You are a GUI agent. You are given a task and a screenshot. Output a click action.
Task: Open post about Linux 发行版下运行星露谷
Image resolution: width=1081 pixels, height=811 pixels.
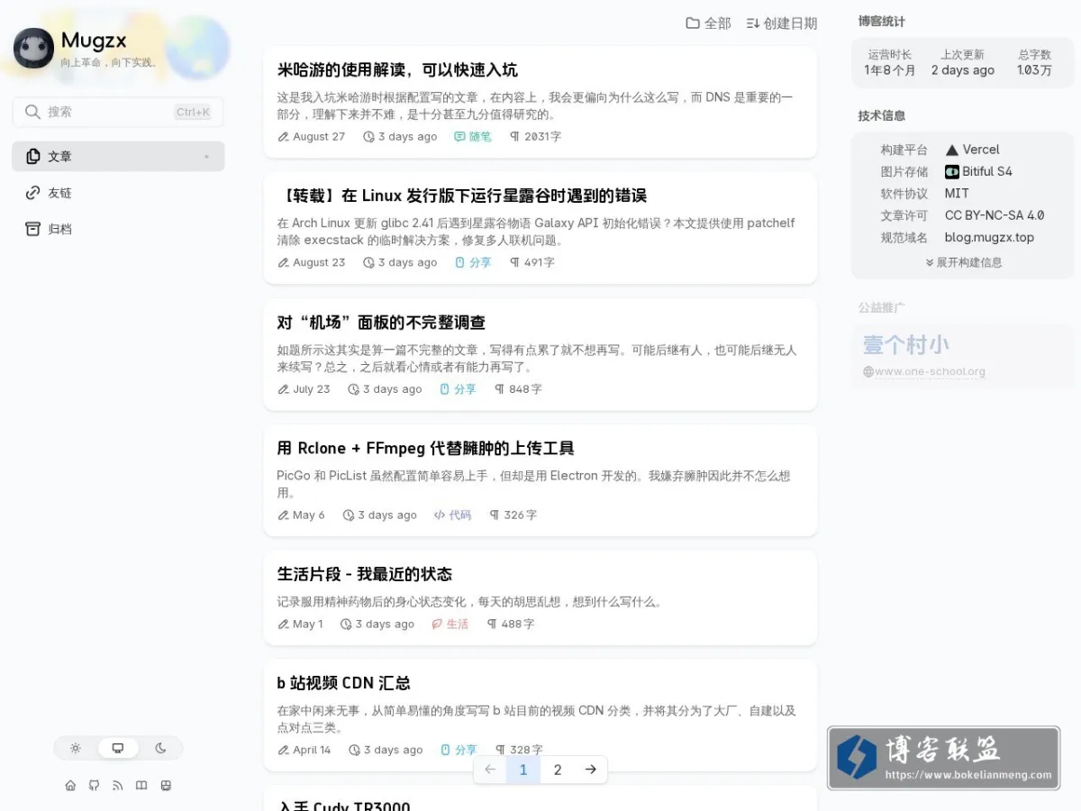point(462,196)
